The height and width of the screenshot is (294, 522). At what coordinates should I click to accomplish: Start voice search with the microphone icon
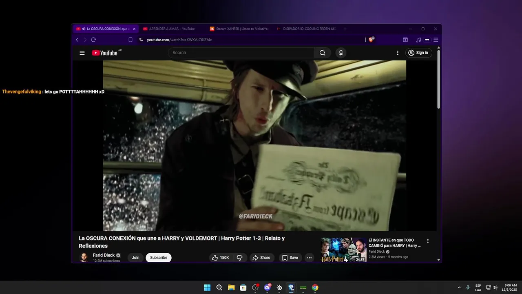[x=341, y=53]
